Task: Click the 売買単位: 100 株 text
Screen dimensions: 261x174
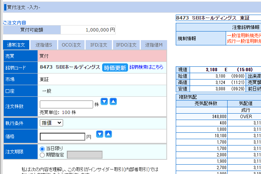Action: 58,112
